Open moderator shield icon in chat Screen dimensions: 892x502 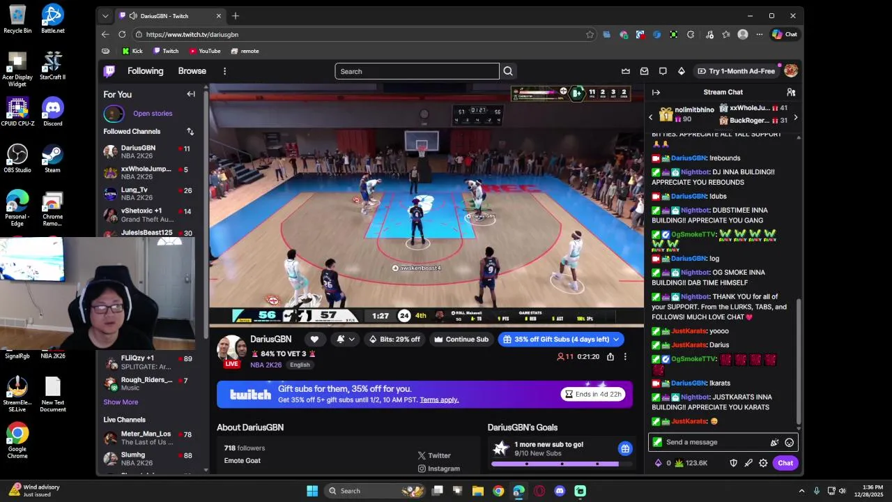(733, 463)
